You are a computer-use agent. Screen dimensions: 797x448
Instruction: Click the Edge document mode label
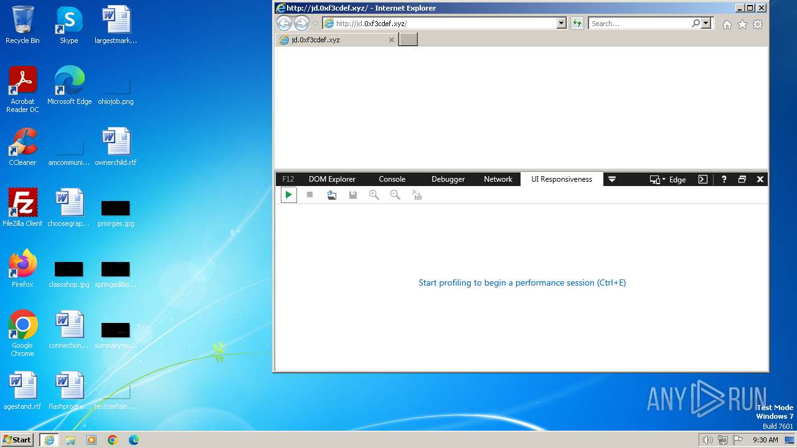[x=677, y=179]
